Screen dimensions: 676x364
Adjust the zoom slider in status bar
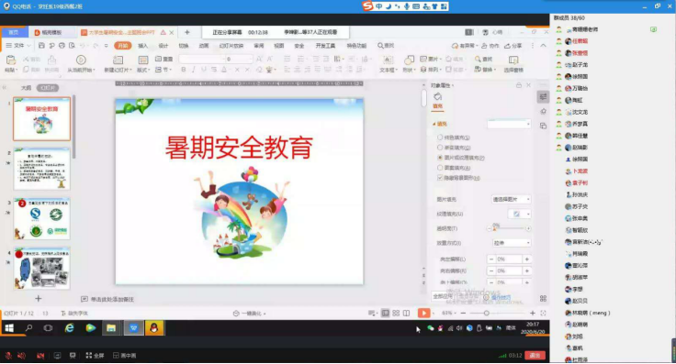[x=486, y=314]
